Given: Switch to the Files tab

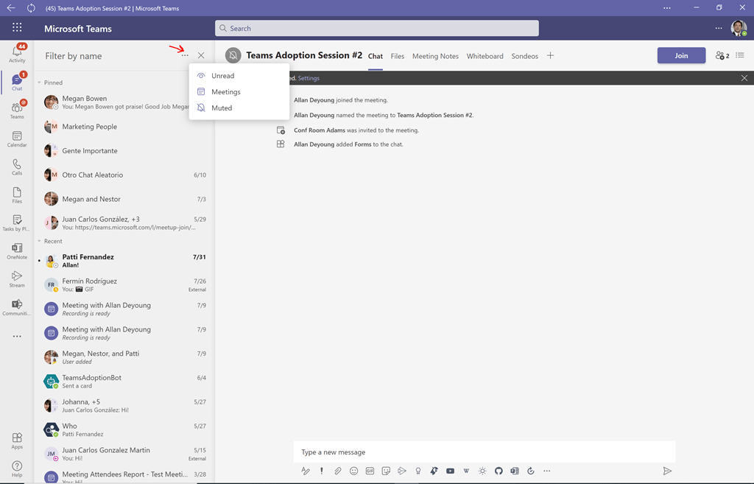Looking at the screenshot, I should pyautogui.click(x=397, y=56).
